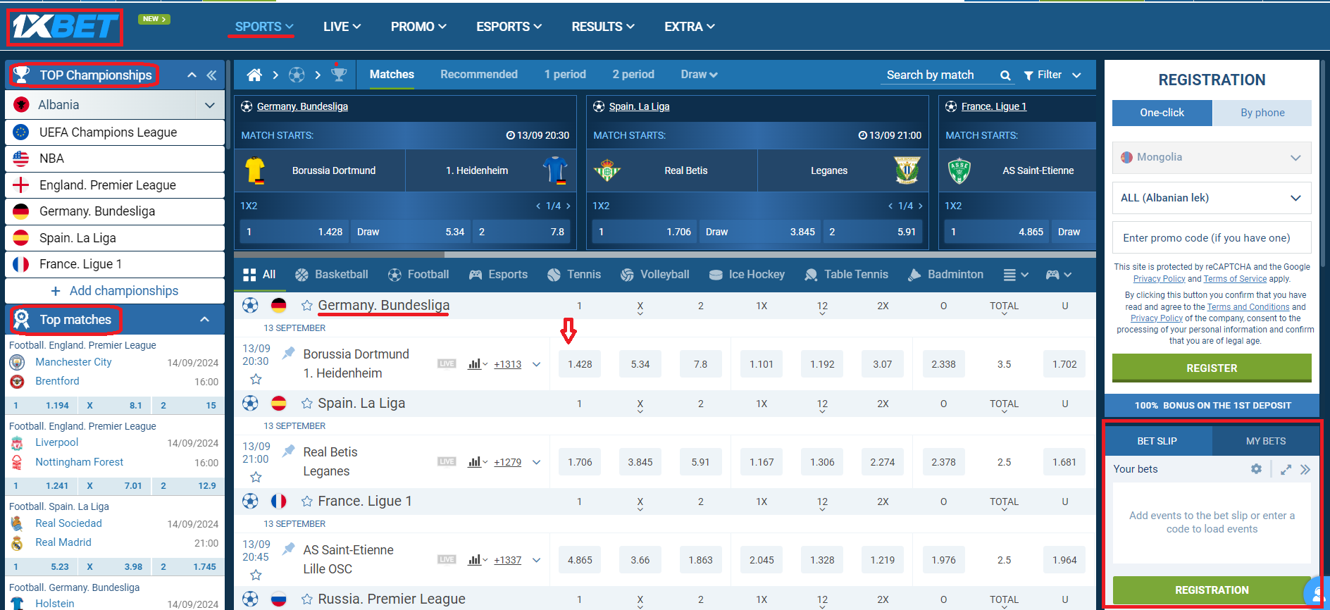Image resolution: width=1330 pixels, height=610 pixels.
Task: Click the promo code input field
Action: coord(1212,238)
